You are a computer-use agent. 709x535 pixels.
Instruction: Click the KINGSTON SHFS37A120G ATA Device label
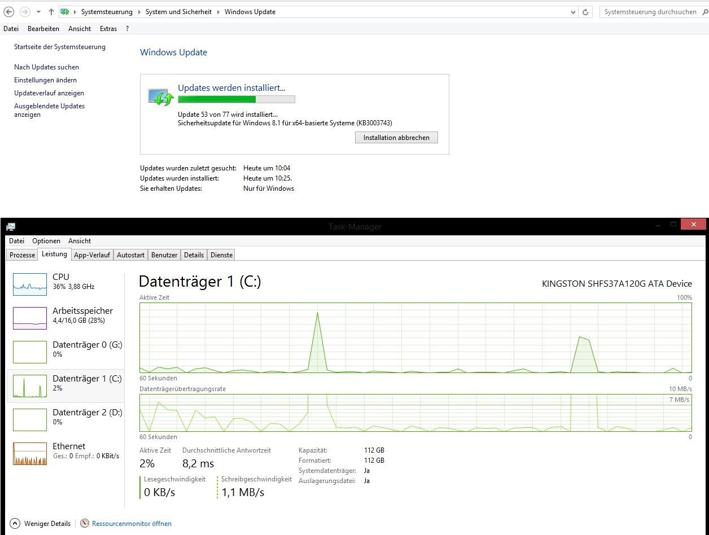616,284
